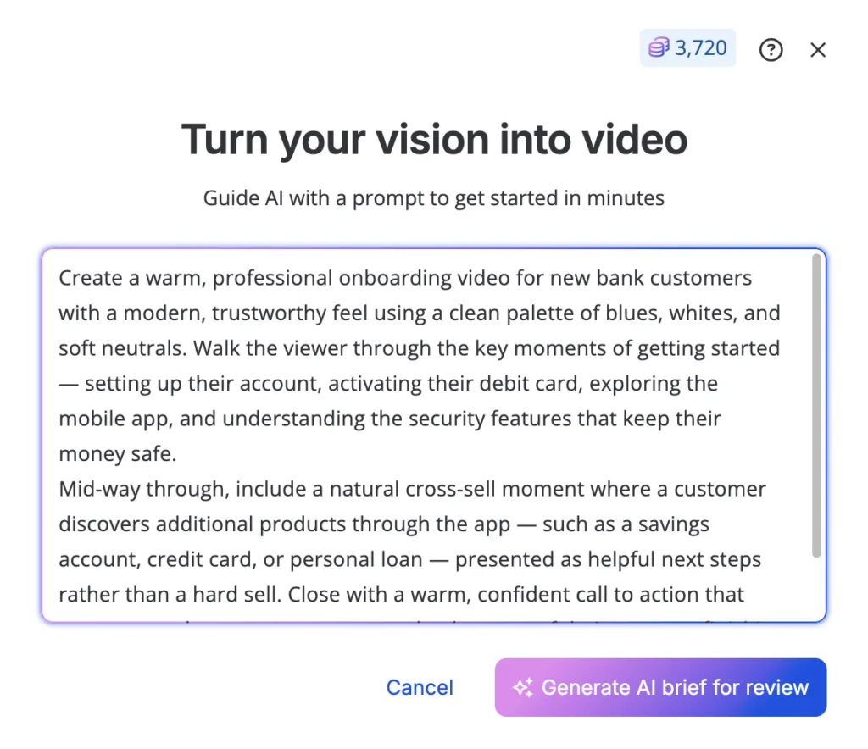Viewport: 868px width, 749px height.
Task: Set cursor at "Mid-way through" paragraph start
Action: coord(60,490)
